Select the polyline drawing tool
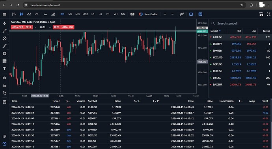The image size is (272, 149). [x=4, y=46]
